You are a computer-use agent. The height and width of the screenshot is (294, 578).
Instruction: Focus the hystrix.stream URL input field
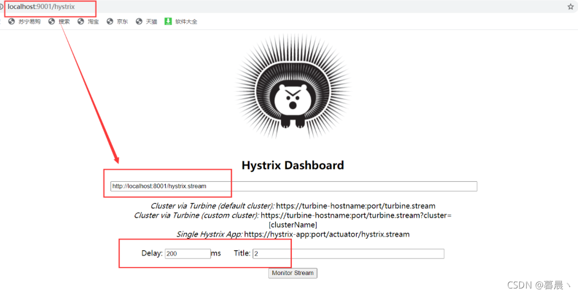[294, 186]
